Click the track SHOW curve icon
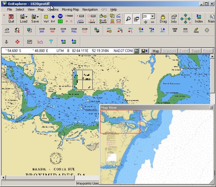The image size is (216, 187). (x=81, y=21)
